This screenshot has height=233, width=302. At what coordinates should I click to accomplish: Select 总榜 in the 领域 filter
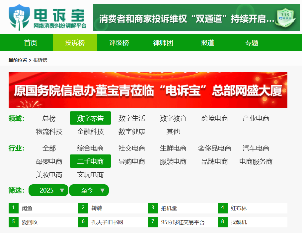tap(49, 118)
